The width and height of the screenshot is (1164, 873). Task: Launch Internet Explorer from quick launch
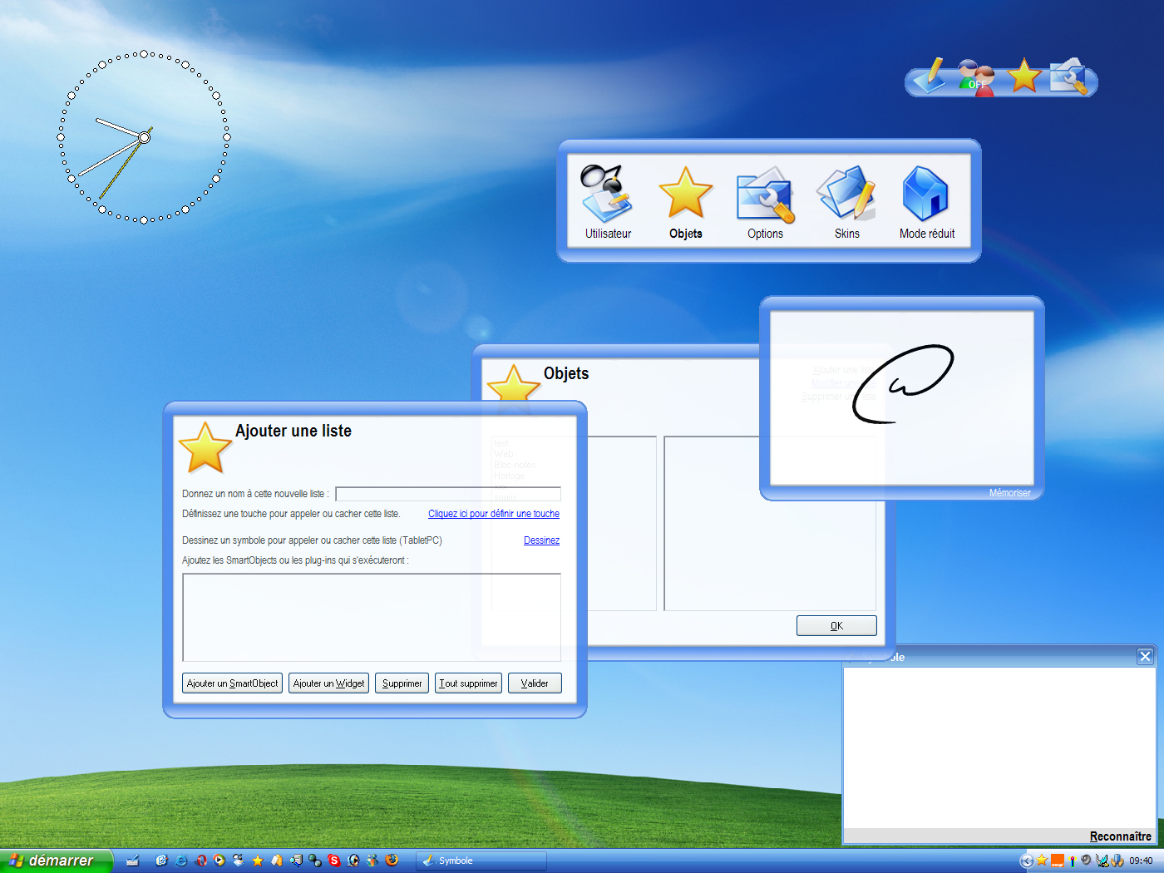coord(180,861)
